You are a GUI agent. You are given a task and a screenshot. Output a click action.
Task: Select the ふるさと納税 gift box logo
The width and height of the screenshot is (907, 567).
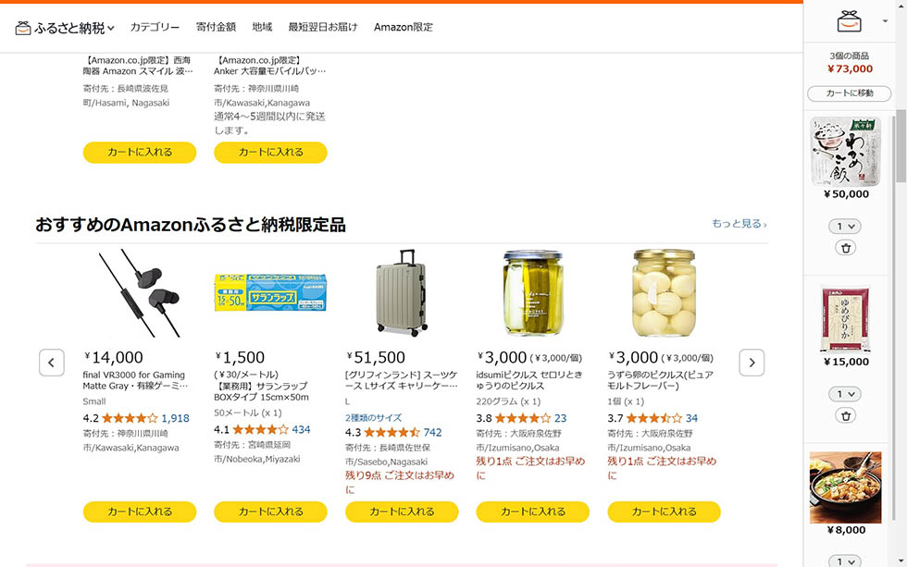[22, 27]
